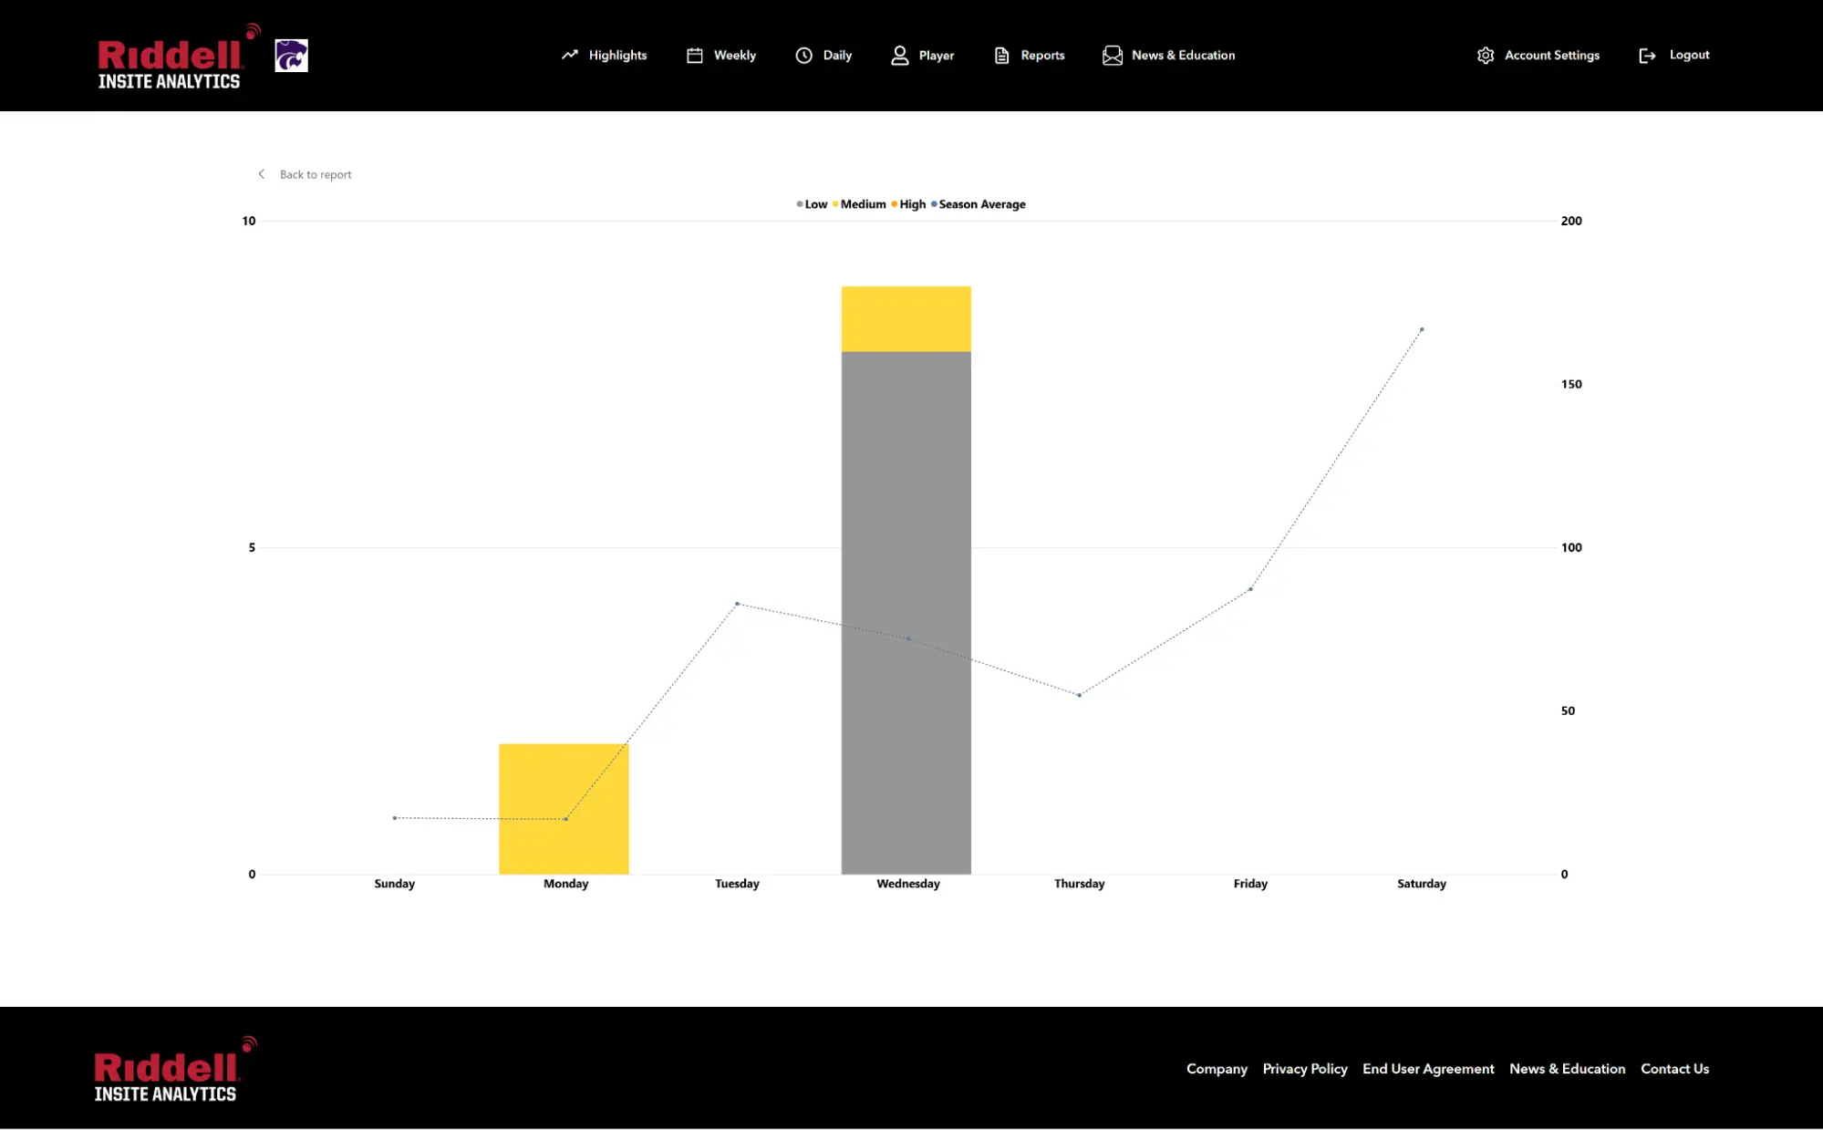The image size is (1823, 1130).
Task: Click the Account Settings gear icon
Action: pos(1485,56)
